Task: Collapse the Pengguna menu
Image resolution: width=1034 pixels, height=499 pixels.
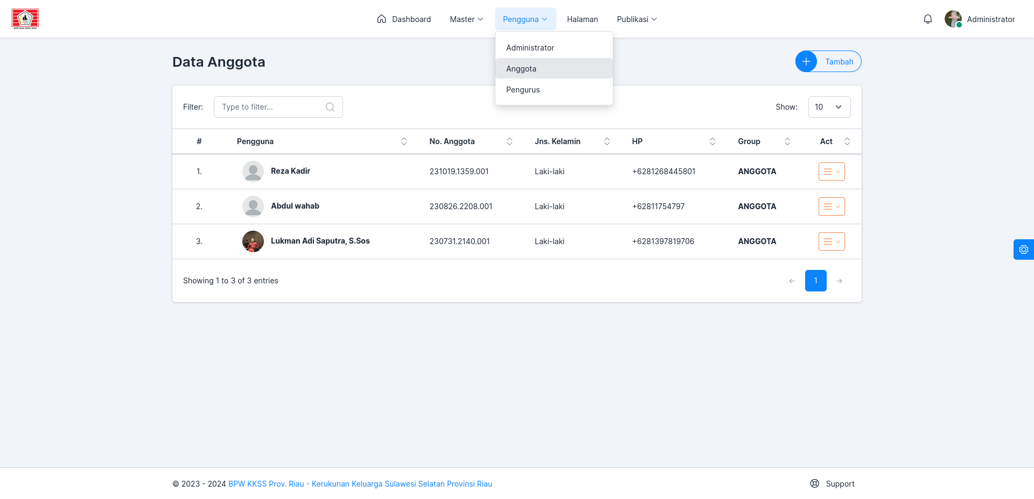Action: coord(525,19)
